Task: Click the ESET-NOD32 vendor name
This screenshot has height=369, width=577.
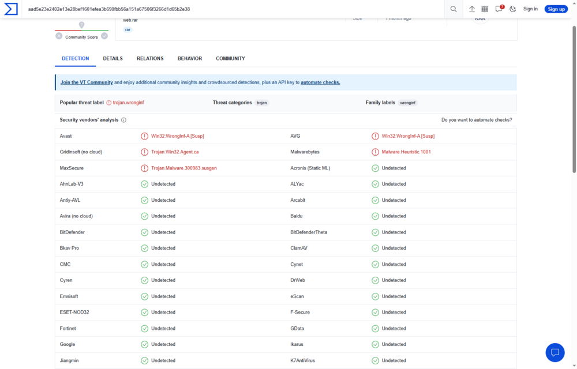Action: [74, 312]
